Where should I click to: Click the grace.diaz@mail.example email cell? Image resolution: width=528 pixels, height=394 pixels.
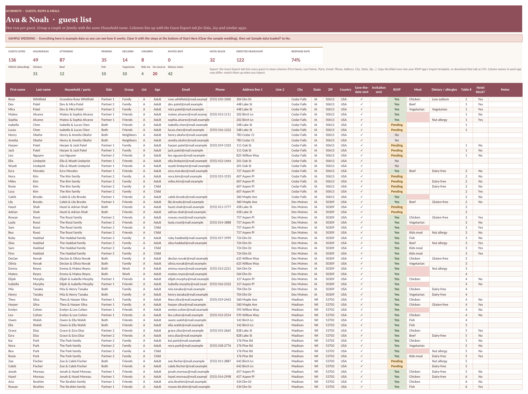[186, 330]
